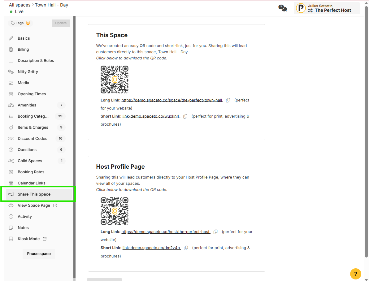Open the the-perfect-town-hall long link
The width and height of the screenshot is (369, 281).
pos(172,100)
